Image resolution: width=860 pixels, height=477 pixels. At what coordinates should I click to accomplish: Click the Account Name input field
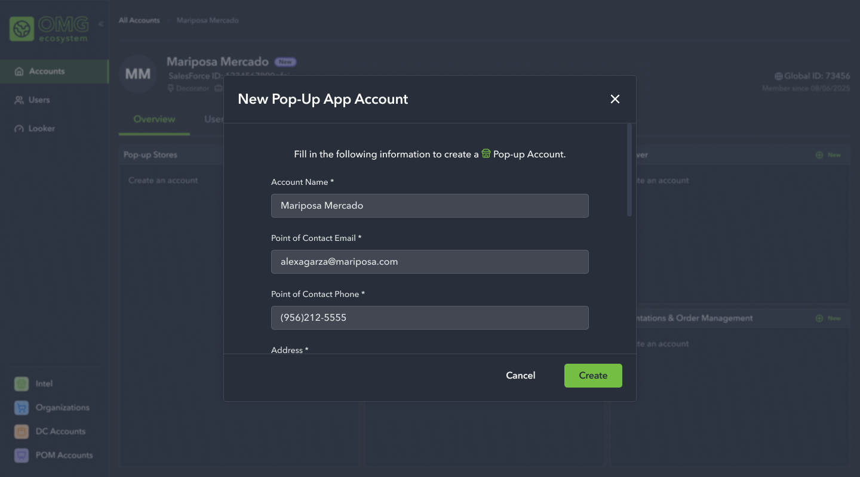[x=429, y=205]
